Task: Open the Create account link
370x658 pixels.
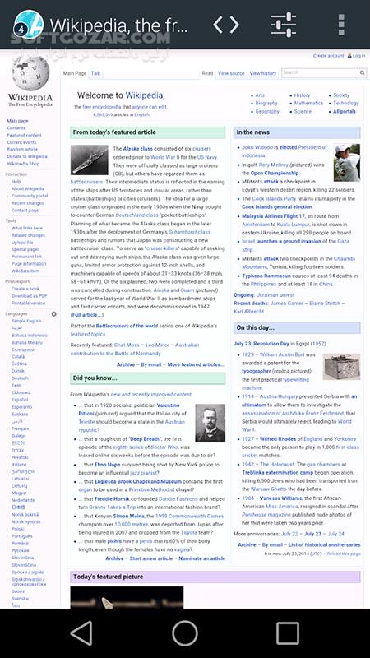Action: (x=328, y=56)
